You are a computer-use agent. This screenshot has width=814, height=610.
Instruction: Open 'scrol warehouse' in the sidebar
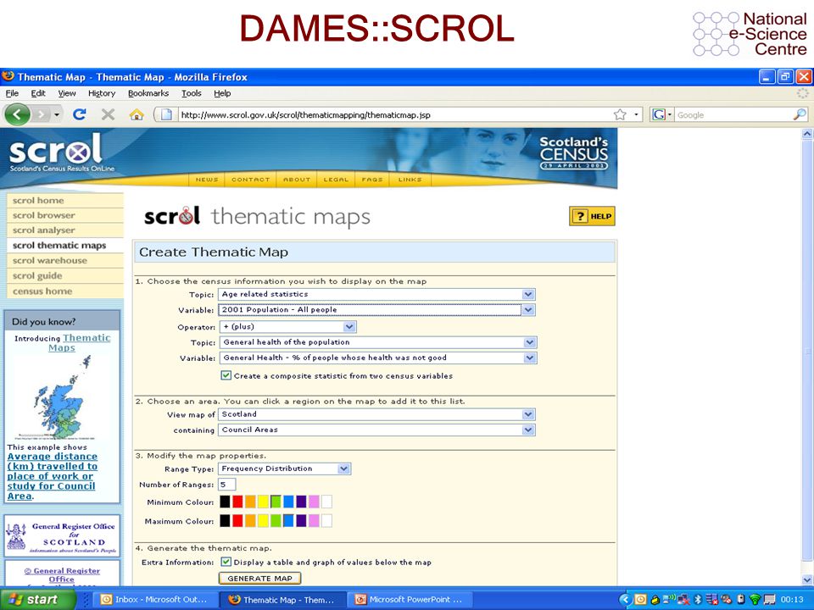(65, 260)
